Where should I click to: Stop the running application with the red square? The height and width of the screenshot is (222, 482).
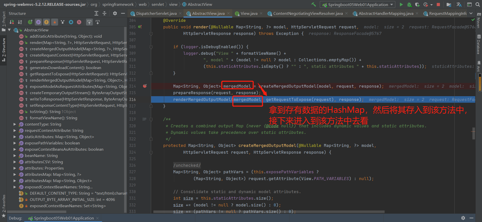pyautogui.click(x=438, y=5)
